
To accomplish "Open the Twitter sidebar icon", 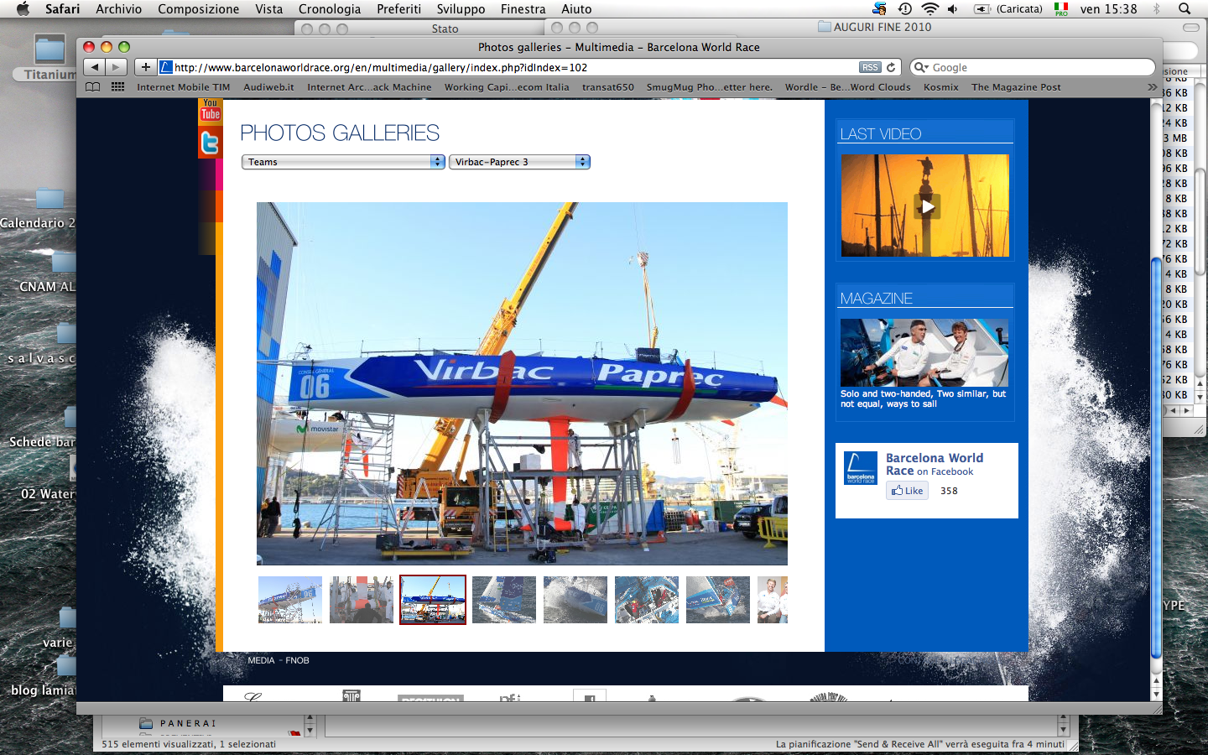I will [x=210, y=143].
